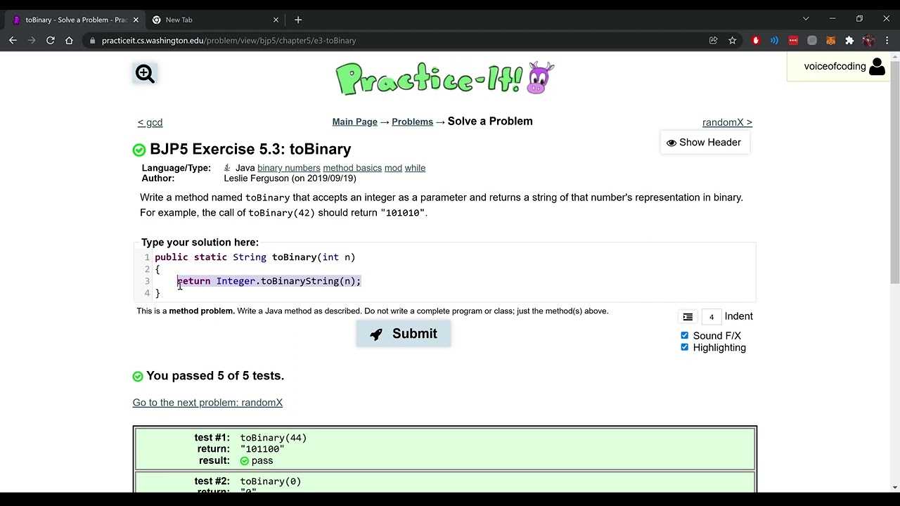Show the problem header
The width and height of the screenshot is (900, 506).
705,143
